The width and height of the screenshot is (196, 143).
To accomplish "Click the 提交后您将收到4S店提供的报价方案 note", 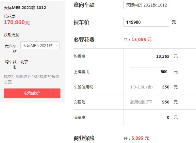I will point(32,79).
